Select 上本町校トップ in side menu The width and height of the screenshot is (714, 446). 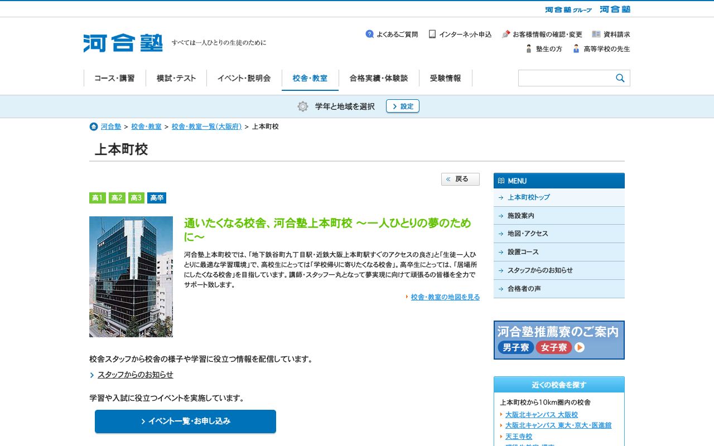click(x=559, y=197)
